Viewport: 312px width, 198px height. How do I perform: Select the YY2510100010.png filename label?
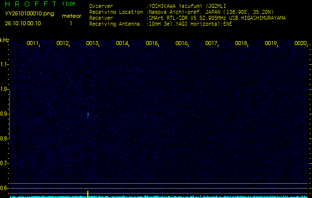pos(25,14)
